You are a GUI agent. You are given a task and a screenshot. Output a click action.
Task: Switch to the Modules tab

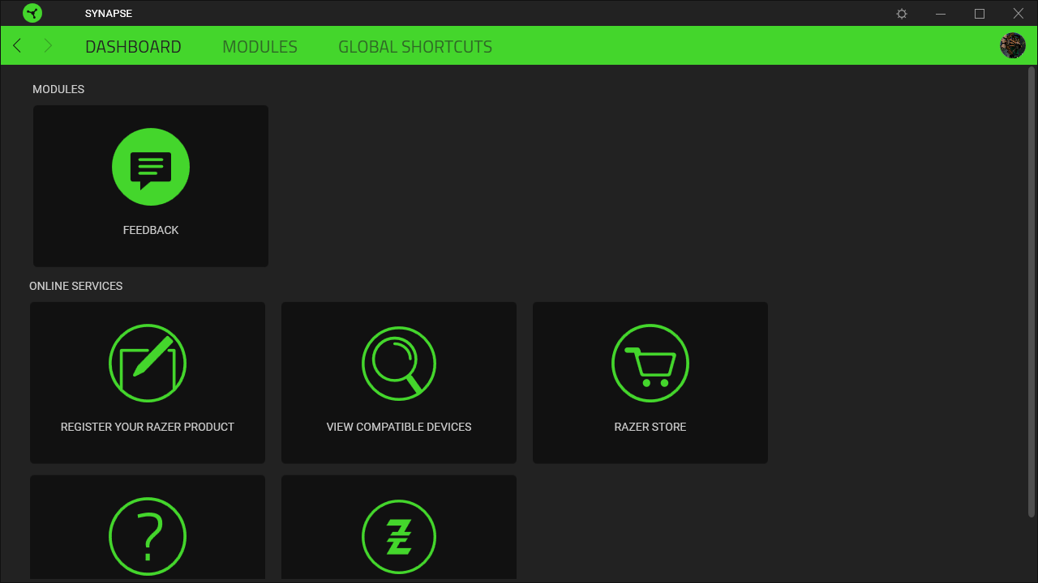[259, 47]
